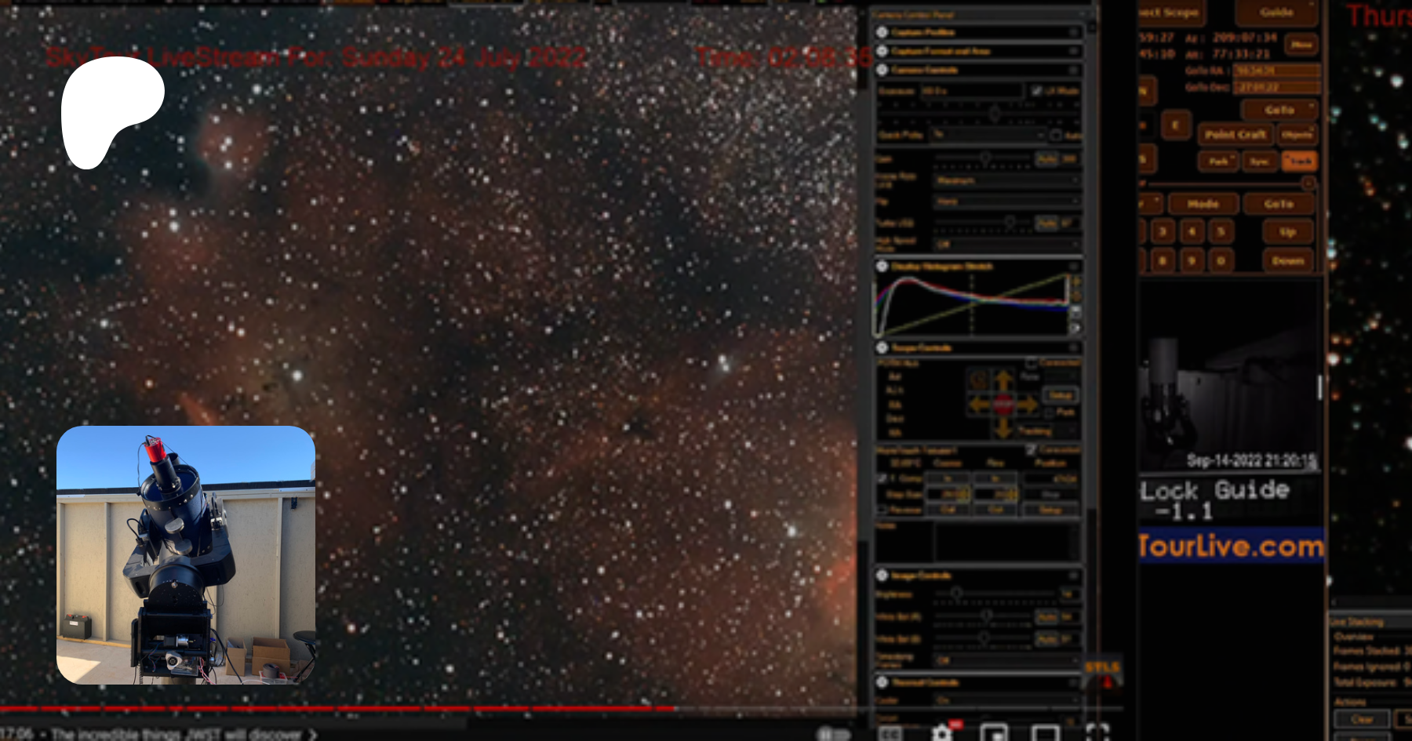Enable the scope Connected checkbox
Screen dimensions: 1412x741
coord(1032,363)
